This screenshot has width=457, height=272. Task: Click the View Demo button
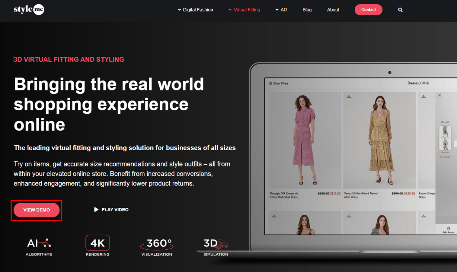tap(36, 210)
